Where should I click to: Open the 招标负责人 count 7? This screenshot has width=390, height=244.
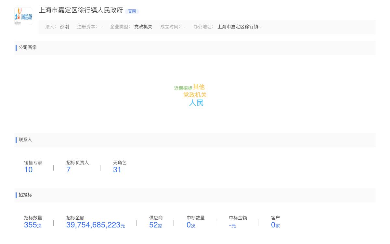(68, 170)
